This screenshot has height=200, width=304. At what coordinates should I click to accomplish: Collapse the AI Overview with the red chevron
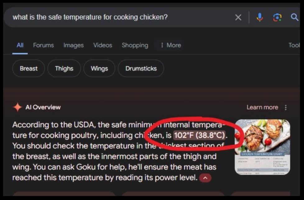point(205,178)
